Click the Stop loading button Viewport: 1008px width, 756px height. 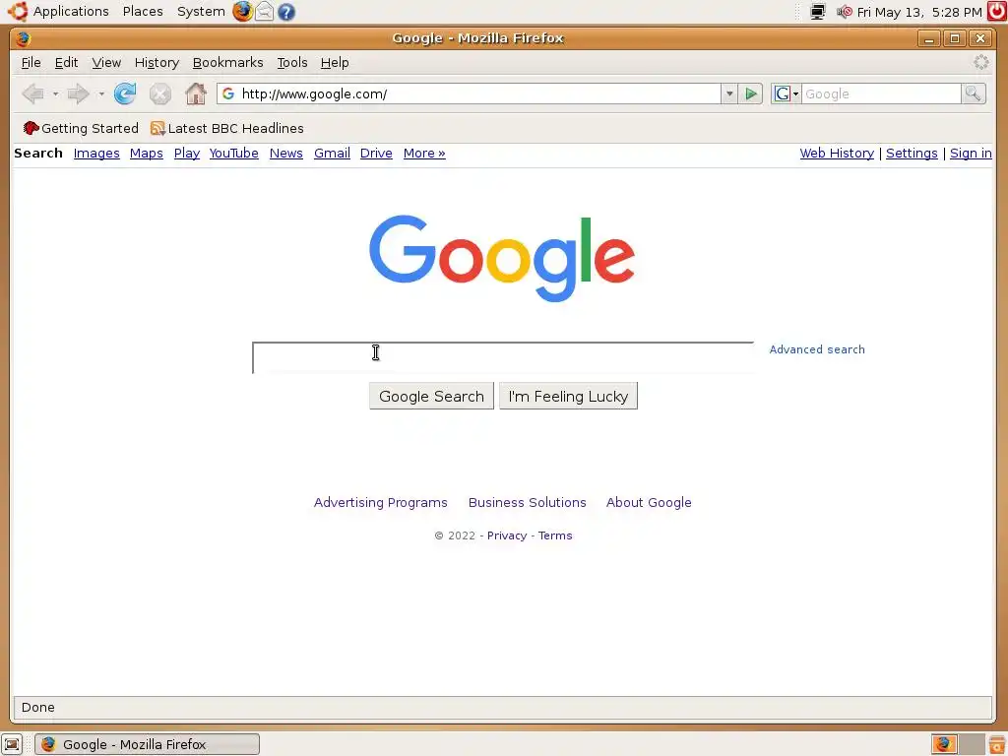point(160,94)
